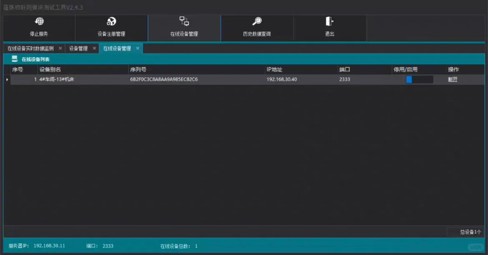The height and width of the screenshot is (255, 488).
Task: Close the 设备管理 tab
Action: pyautogui.click(x=94, y=48)
